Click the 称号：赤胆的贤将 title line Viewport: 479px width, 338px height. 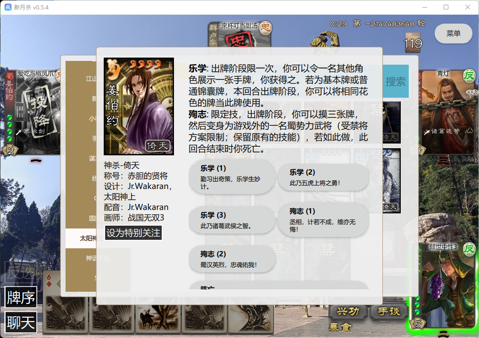coord(136,176)
